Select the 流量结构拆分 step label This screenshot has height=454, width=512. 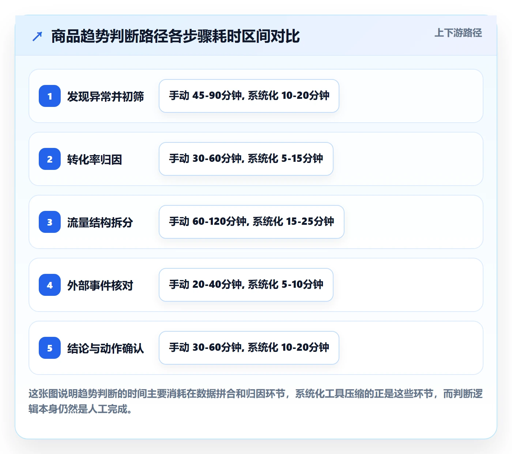tap(100, 222)
